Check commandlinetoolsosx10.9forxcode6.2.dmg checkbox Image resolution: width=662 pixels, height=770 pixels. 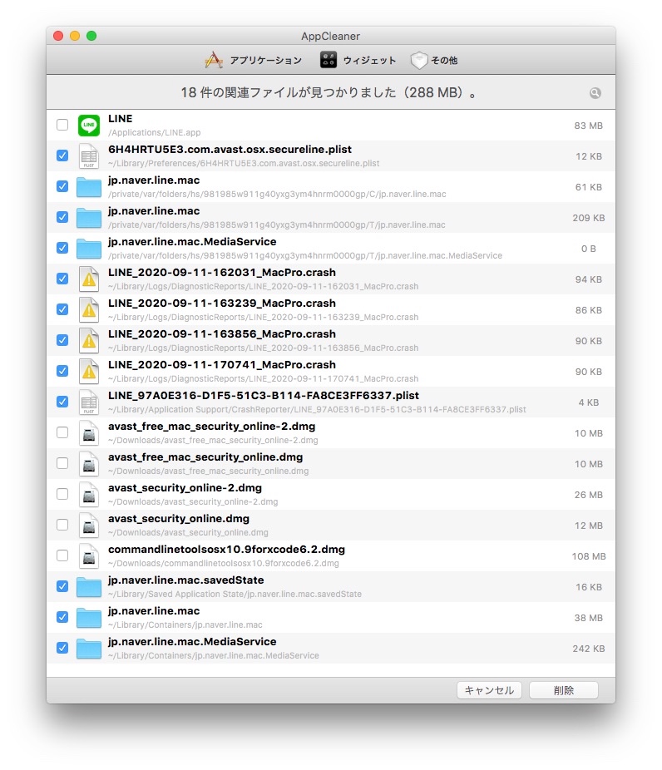click(x=62, y=555)
